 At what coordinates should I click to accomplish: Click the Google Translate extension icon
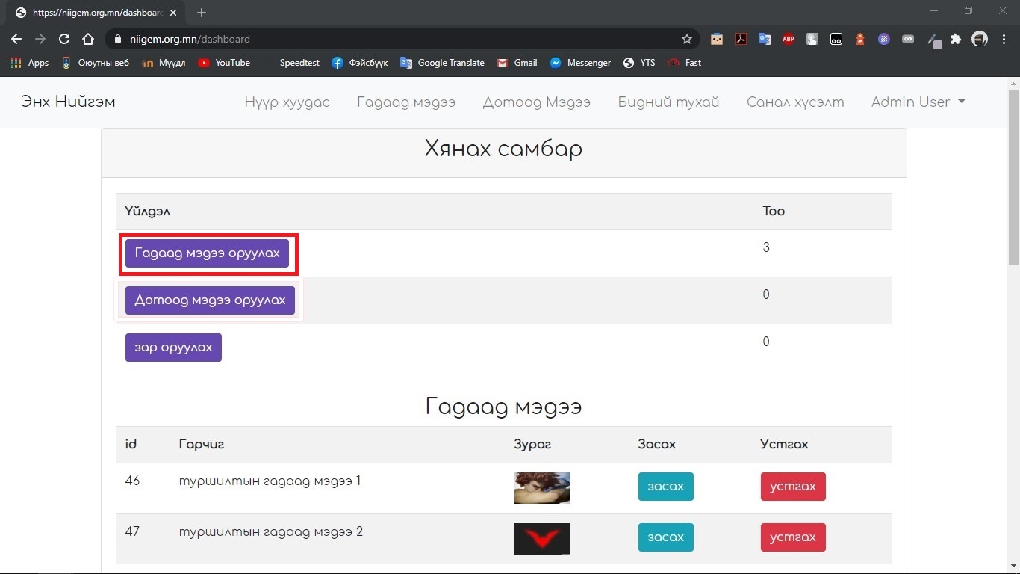click(x=765, y=39)
